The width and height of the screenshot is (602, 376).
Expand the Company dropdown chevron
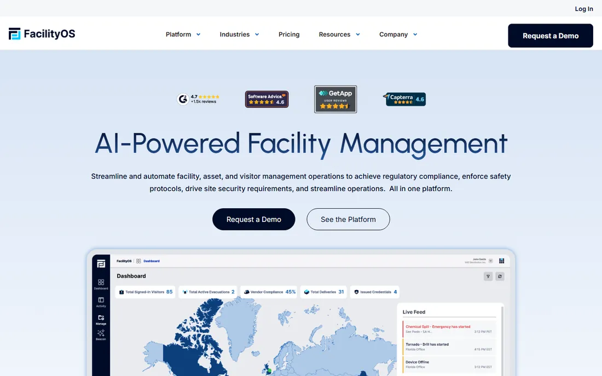pos(415,34)
